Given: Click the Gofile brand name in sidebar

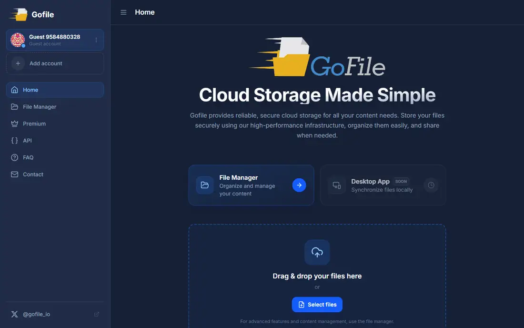Looking at the screenshot, I should [x=43, y=14].
